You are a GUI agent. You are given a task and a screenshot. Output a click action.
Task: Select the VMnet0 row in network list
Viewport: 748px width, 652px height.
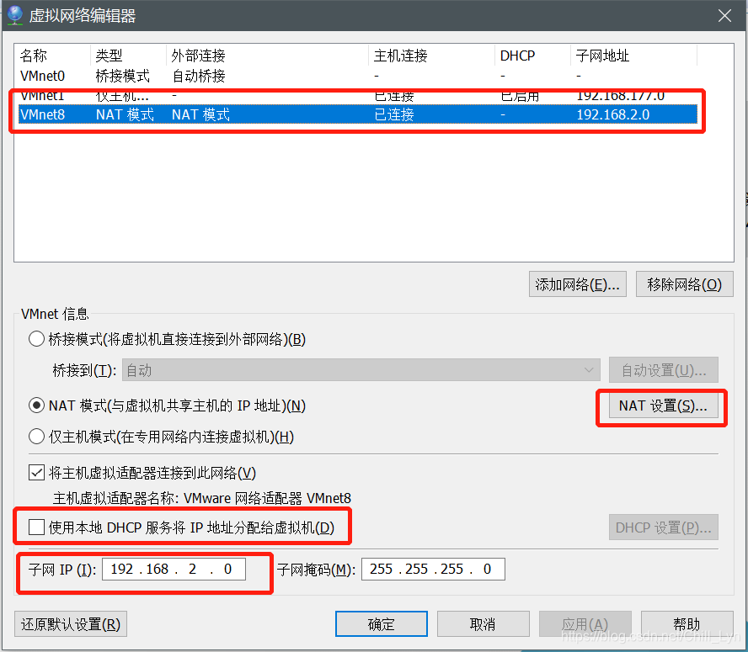358,76
